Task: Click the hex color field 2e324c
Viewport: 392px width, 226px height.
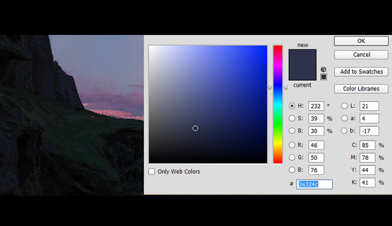Action: pos(314,184)
